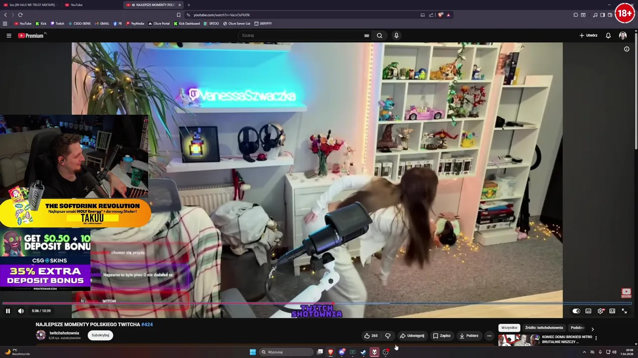Click the taskbar Szukaj search box

click(x=286, y=352)
